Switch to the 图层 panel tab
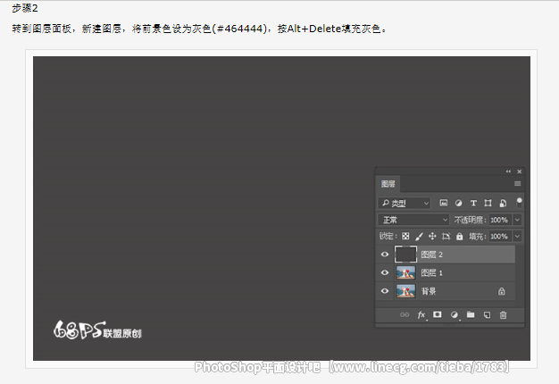Viewport: 559px width, 384px height. click(388, 184)
